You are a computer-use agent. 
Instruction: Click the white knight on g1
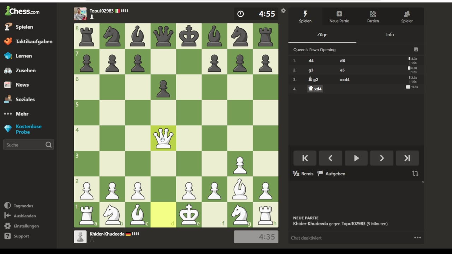click(240, 214)
